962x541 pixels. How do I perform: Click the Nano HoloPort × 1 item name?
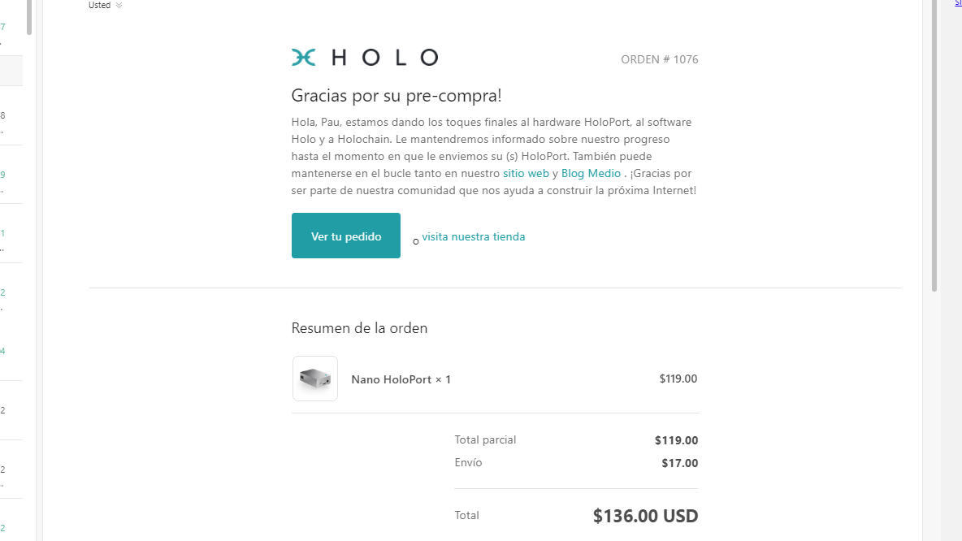[401, 379]
